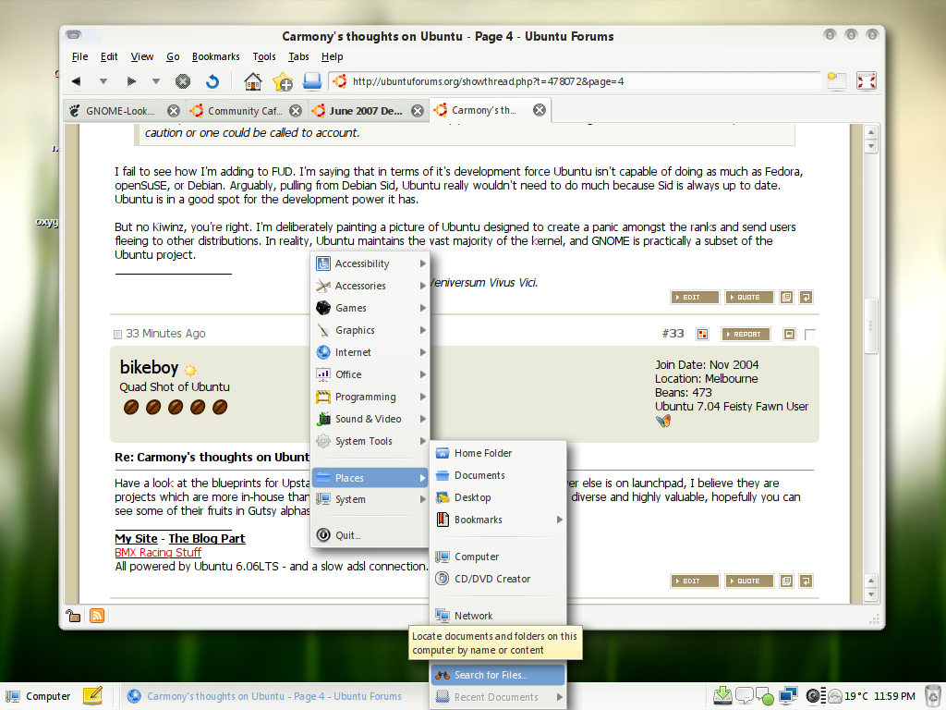Choose Quit... from the menu
The image size is (946, 710).
(x=370, y=535)
